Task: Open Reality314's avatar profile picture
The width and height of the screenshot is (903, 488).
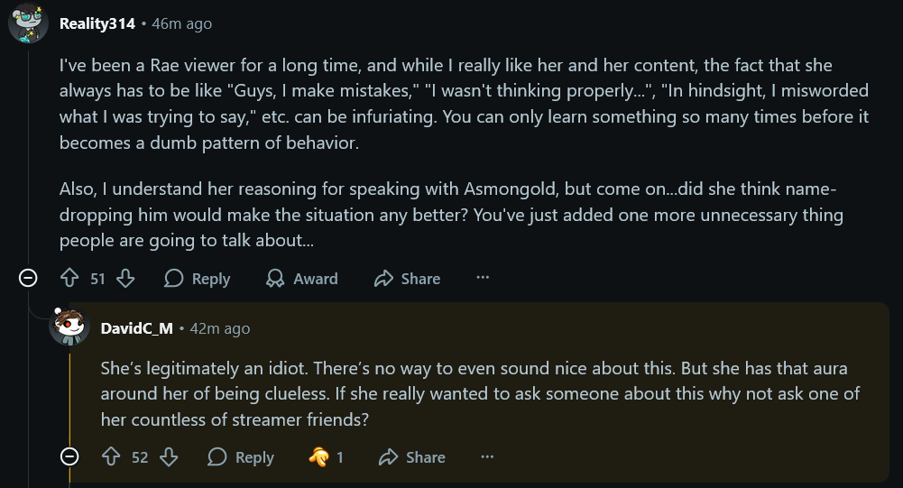Action: [x=28, y=23]
